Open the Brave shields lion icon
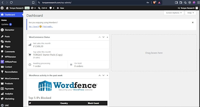The height and width of the screenshot is (107, 200). pyautogui.click(x=154, y=2)
